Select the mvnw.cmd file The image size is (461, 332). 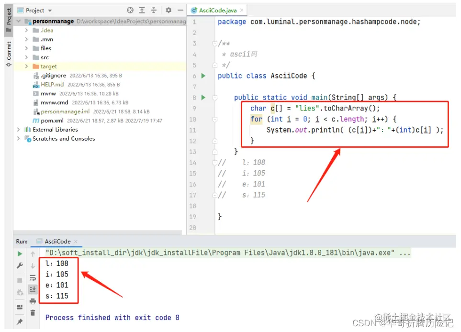click(x=55, y=102)
